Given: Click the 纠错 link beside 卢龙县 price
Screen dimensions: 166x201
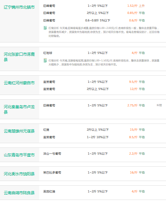Looking at the screenshot, I should point(159,105).
